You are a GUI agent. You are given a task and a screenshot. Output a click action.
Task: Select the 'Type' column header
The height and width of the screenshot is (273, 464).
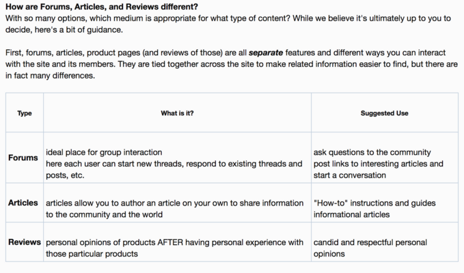[25, 113]
